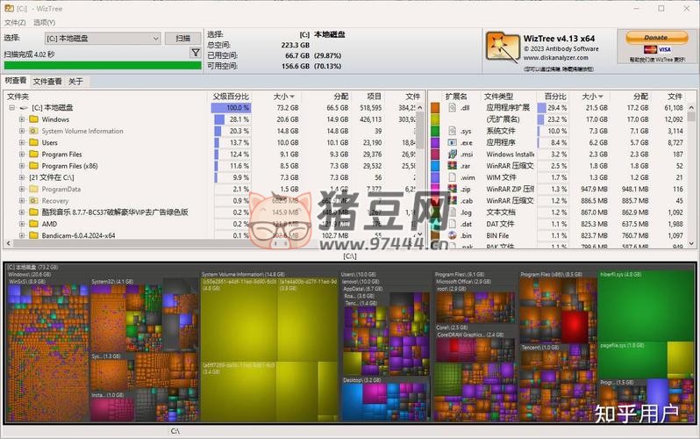
Task: Select Desktop block in treemap
Action: [385, 400]
